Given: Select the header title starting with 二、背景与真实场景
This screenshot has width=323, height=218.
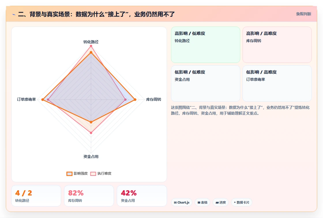Looking at the screenshot, I should [96, 14].
